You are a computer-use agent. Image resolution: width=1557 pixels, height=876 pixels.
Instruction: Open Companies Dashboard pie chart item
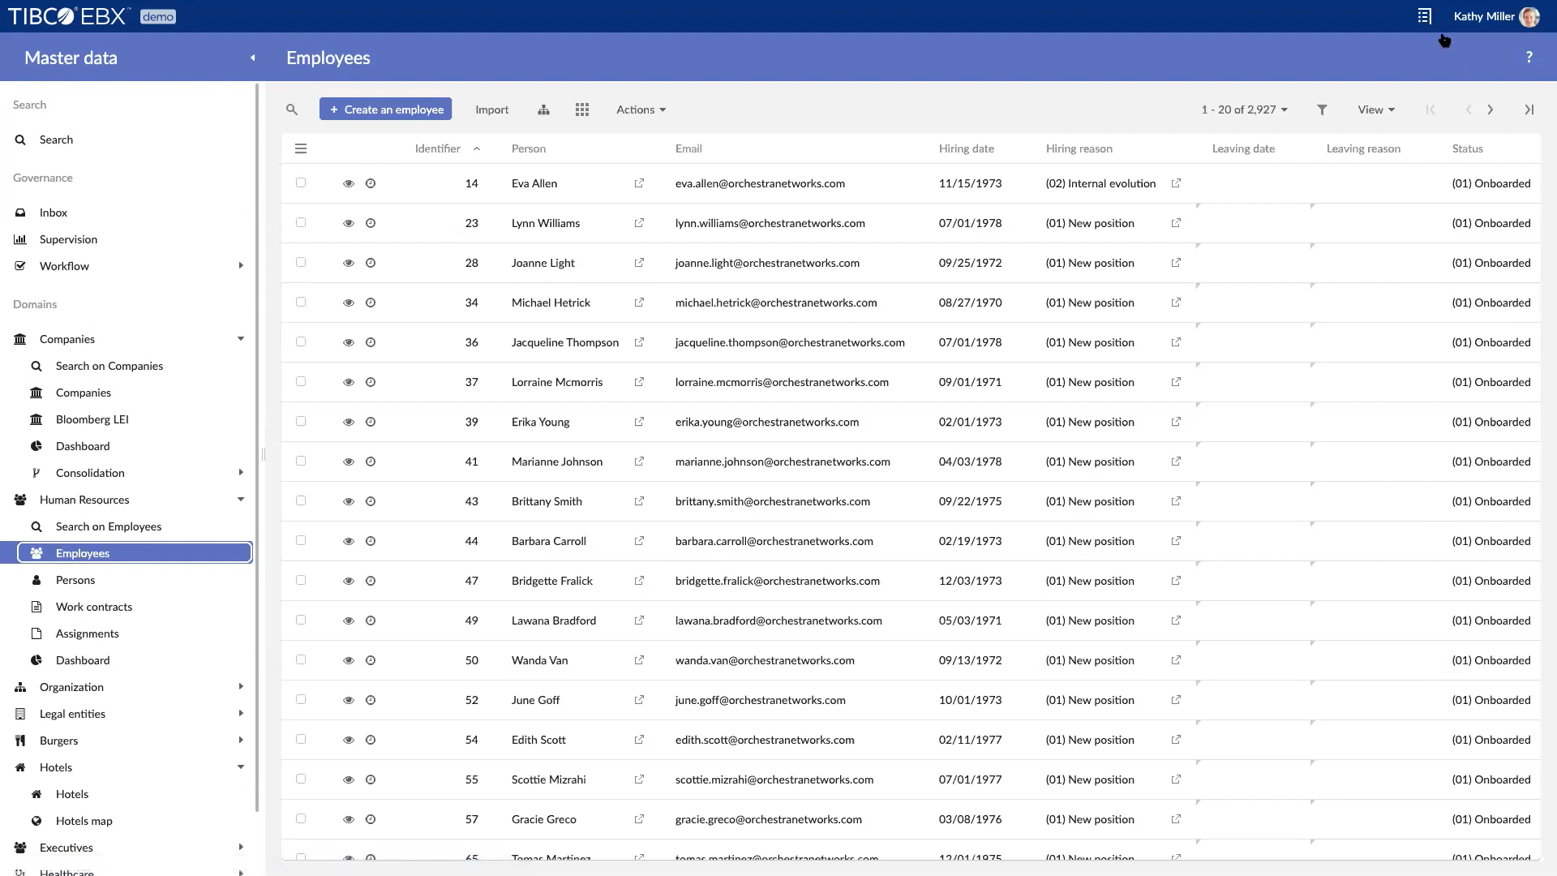point(82,446)
